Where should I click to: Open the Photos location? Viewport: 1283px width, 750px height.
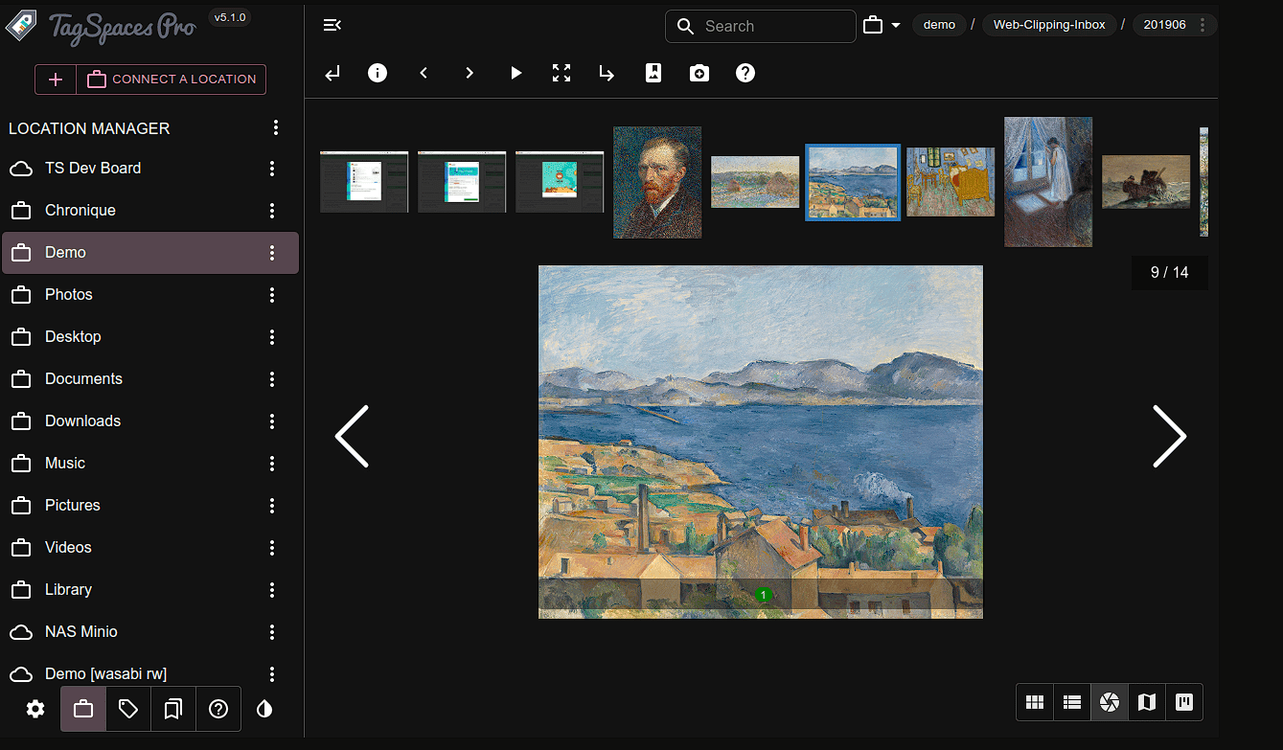pos(150,295)
